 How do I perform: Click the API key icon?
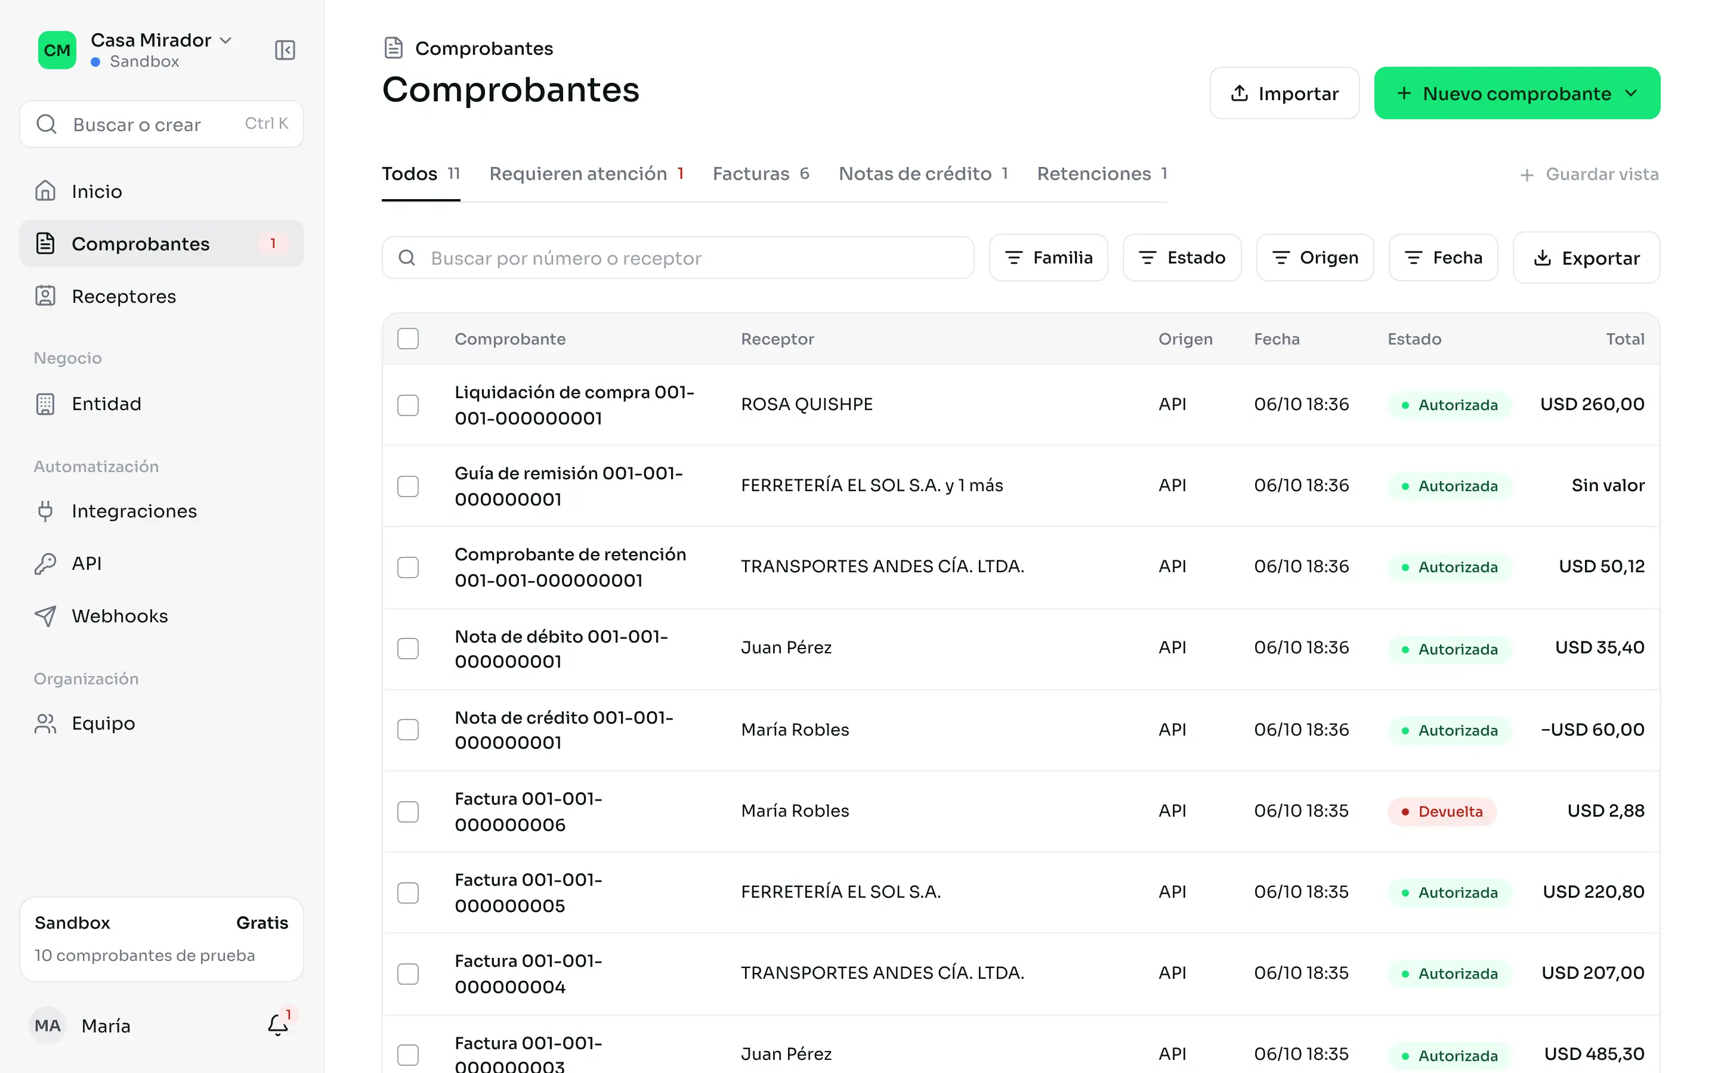tap(45, 563)
